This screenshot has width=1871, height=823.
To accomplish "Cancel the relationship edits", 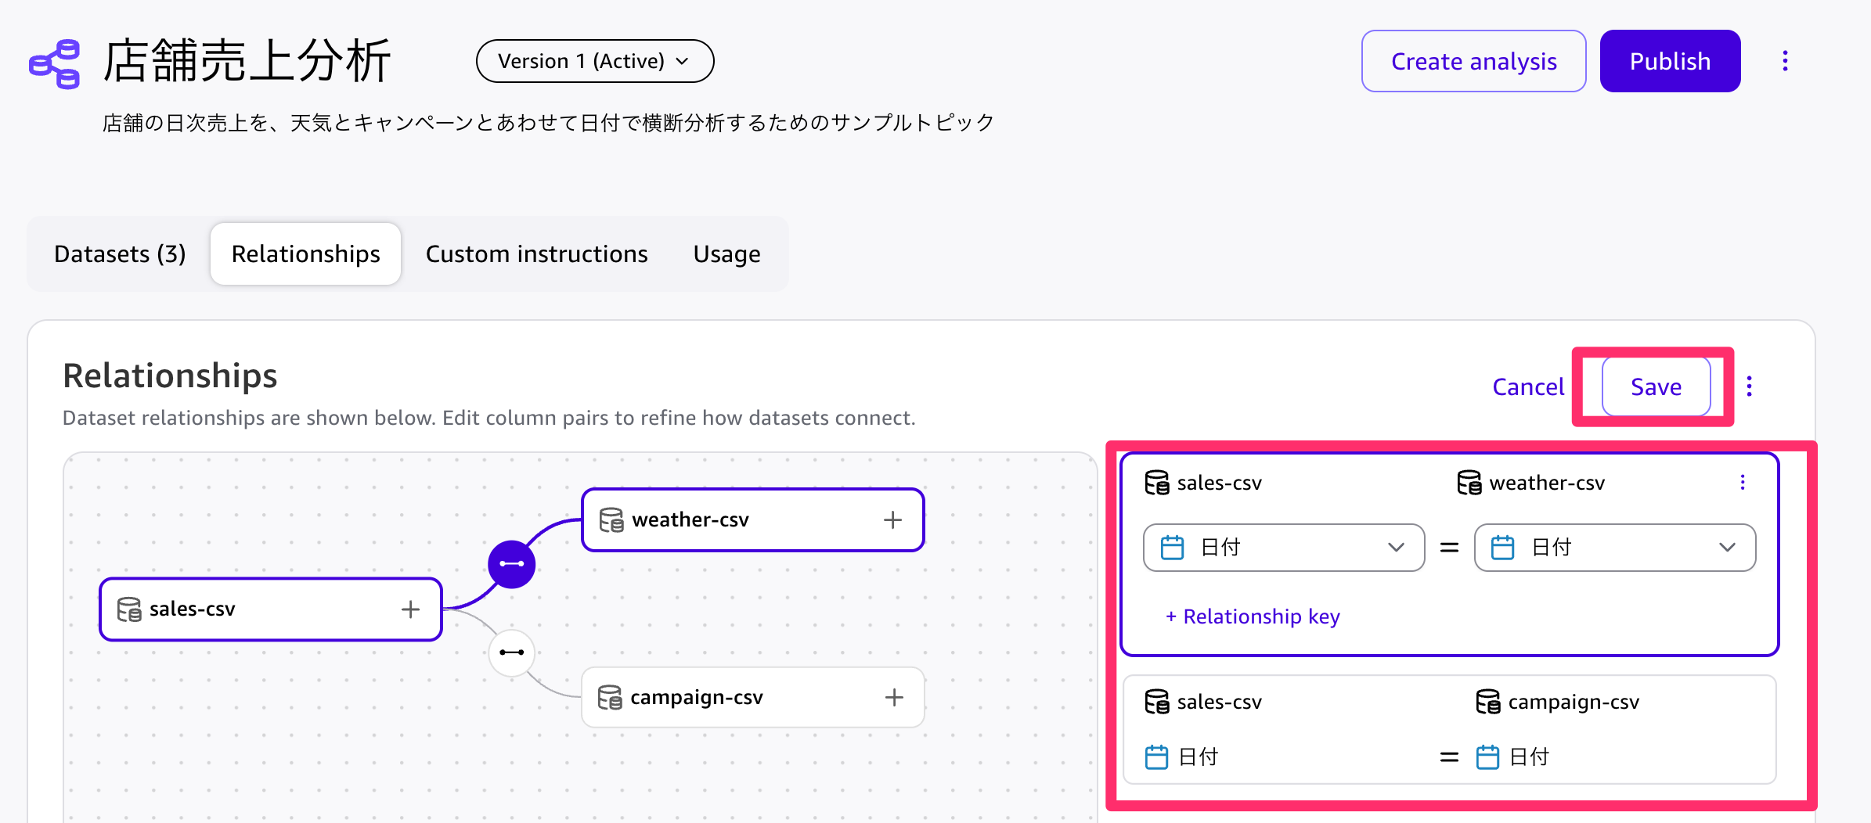I will pyautogui.click(x=1528, y=387).
